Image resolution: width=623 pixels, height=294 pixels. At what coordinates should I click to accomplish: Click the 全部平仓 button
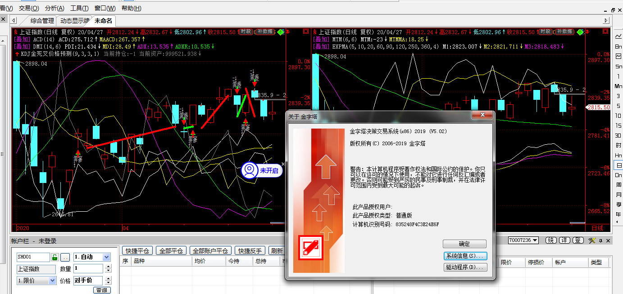tap(171, 251)
